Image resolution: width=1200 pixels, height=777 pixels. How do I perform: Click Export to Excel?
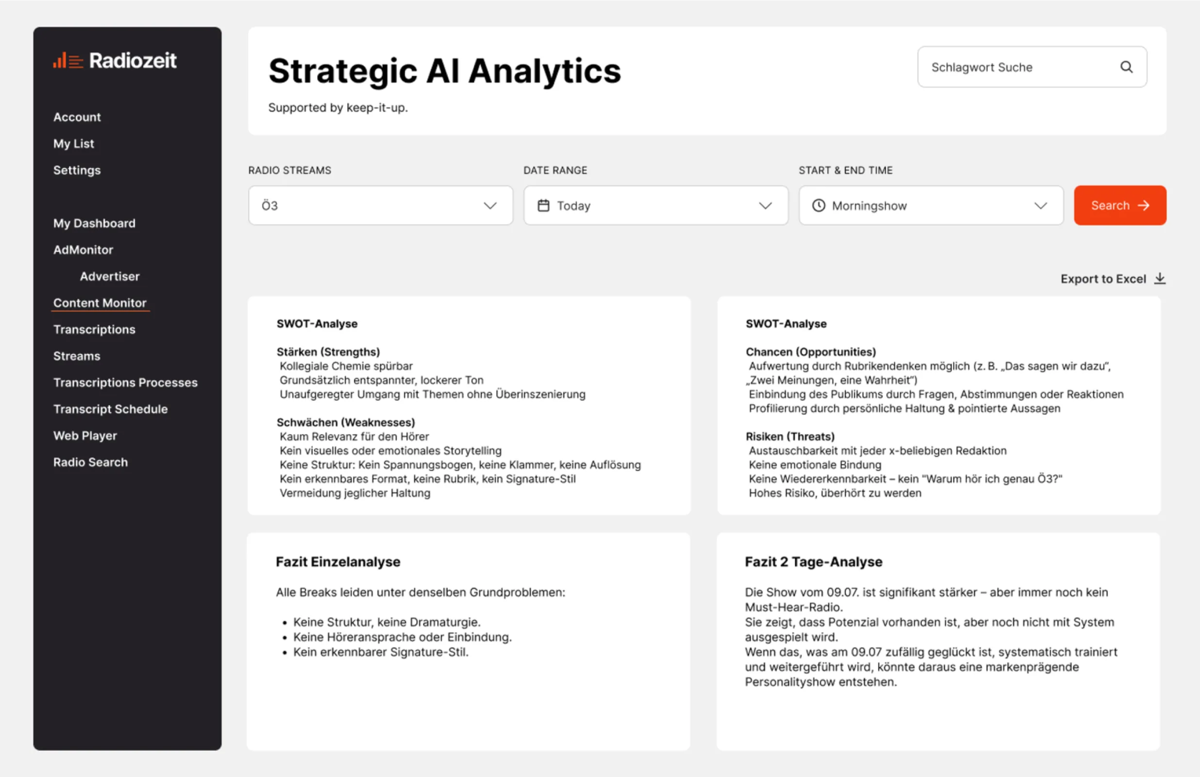1103,278
